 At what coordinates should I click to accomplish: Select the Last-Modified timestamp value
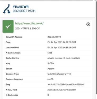(62, 47)
